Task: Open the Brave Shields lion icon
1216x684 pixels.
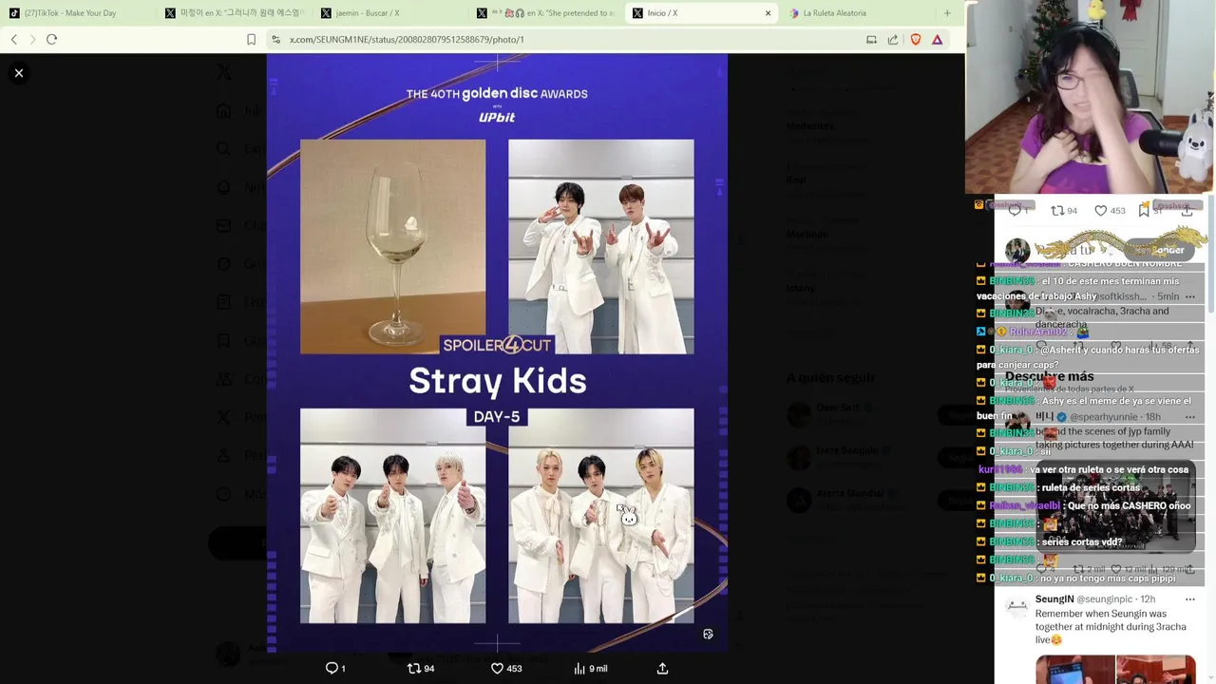Action: click(916, 39)
